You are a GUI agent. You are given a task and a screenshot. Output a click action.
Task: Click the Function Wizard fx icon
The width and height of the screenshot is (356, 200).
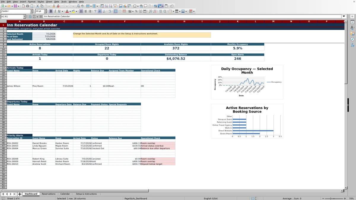click(x=30, y=17)
